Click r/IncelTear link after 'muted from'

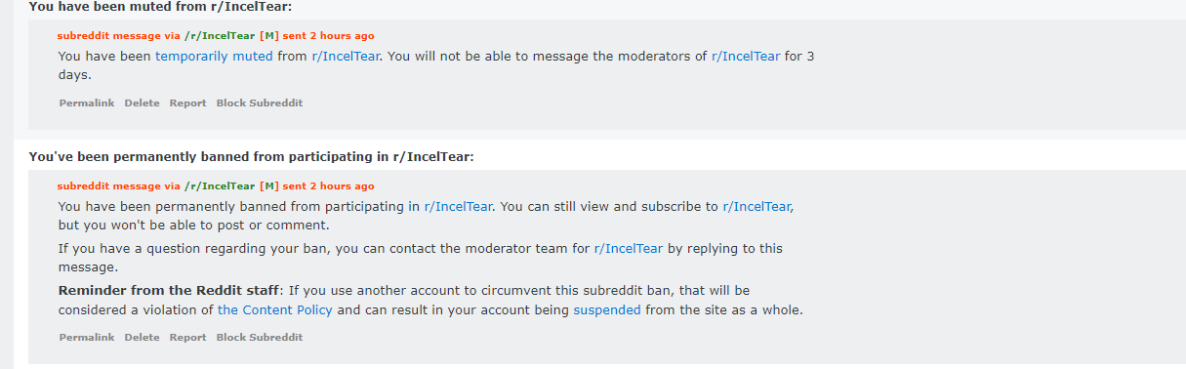point(347,56)
